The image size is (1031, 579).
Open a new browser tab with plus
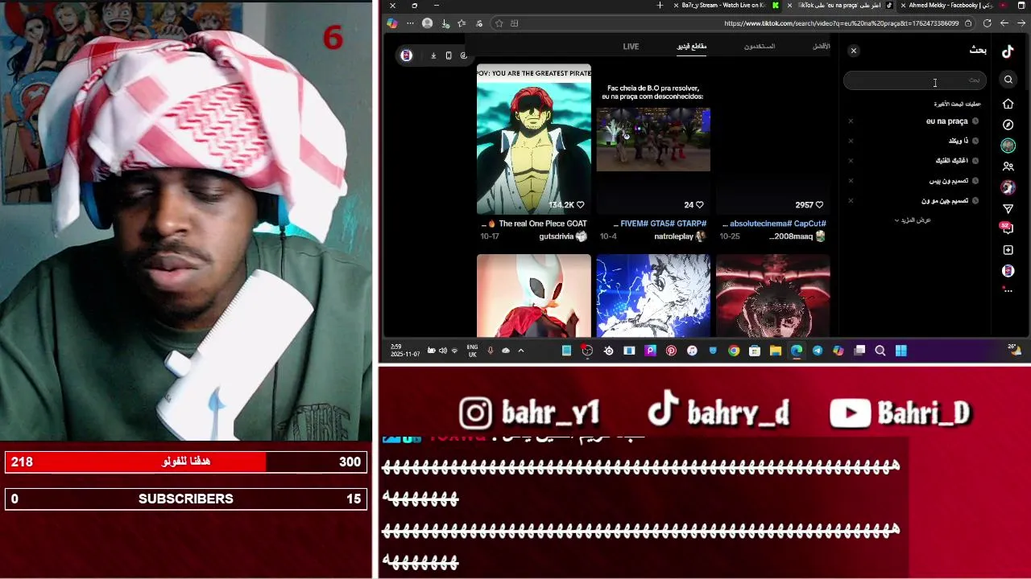660,5
